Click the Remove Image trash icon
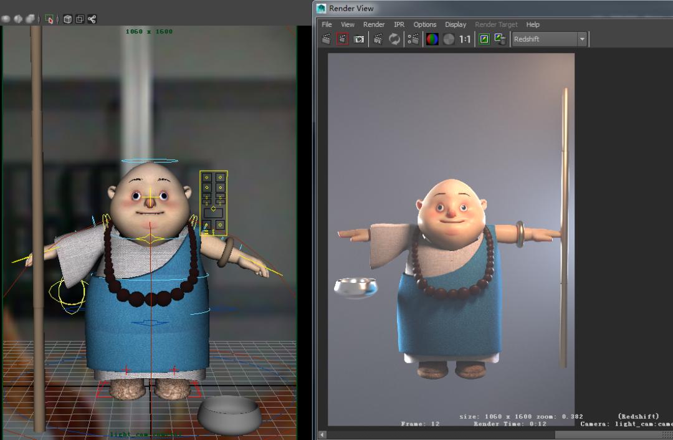The width and height of the screenshot is (673, 440). pyautogui.click(x=500, y=39)
